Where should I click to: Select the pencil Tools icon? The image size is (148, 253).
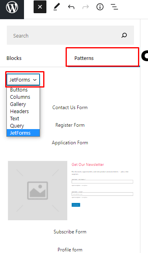point(57,7)
